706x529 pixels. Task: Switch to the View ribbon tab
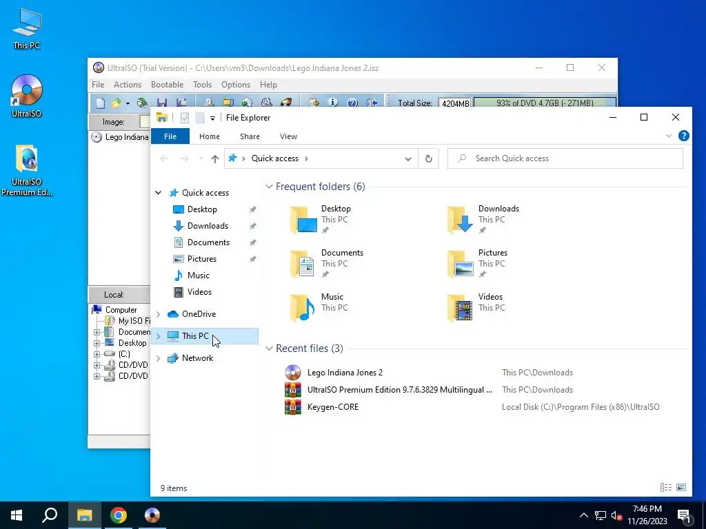click(x=288, y=136)
